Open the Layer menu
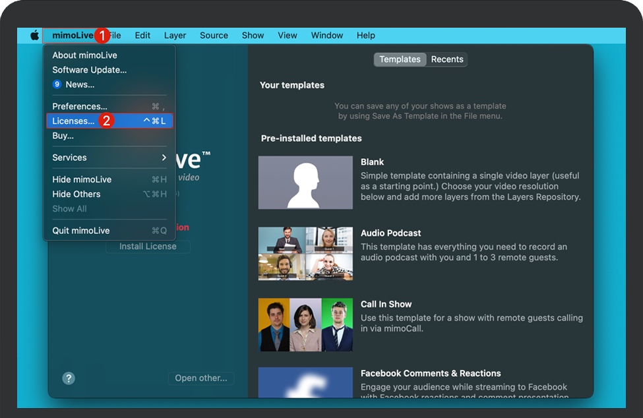Image resolution: width=643 pixels, height=418 pixels. coord(175,36)
